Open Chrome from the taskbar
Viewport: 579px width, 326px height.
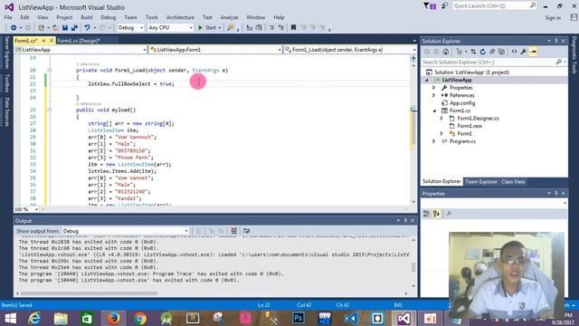(140, 318)
